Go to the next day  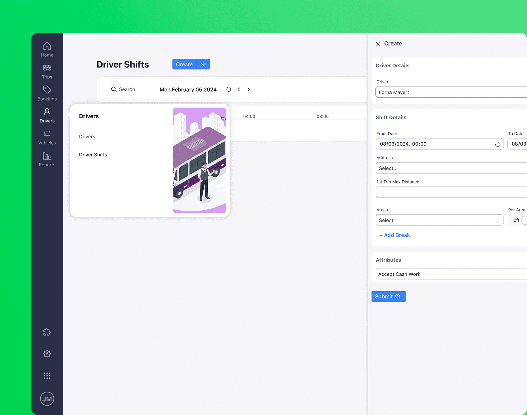[x=249, y=89]
